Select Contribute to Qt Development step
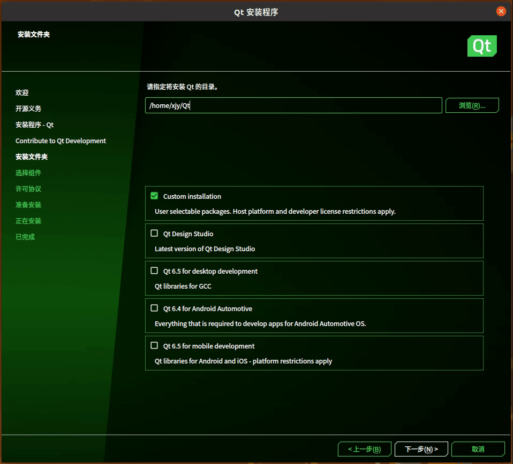The width and height of the screenshot is (513, 464). point(61,141)
